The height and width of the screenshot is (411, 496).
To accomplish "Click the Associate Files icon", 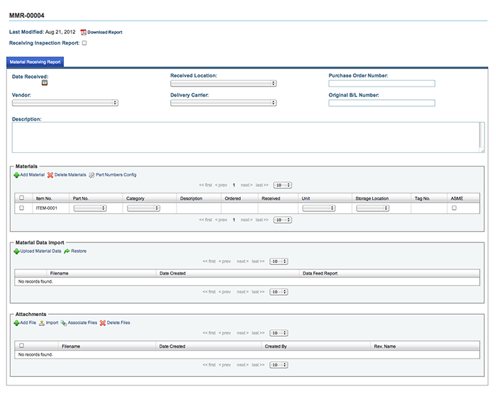I will click(64, 323).
